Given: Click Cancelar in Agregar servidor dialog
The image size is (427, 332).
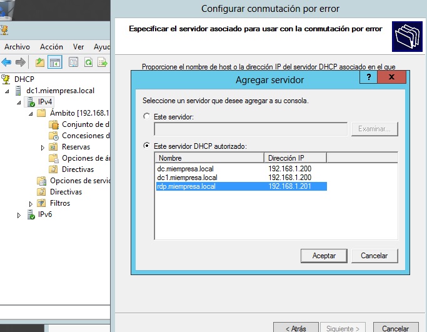Looking at the screenshot, I should coord(374,255).
